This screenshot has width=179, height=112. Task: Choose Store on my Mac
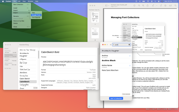click(x=21, y=21)
